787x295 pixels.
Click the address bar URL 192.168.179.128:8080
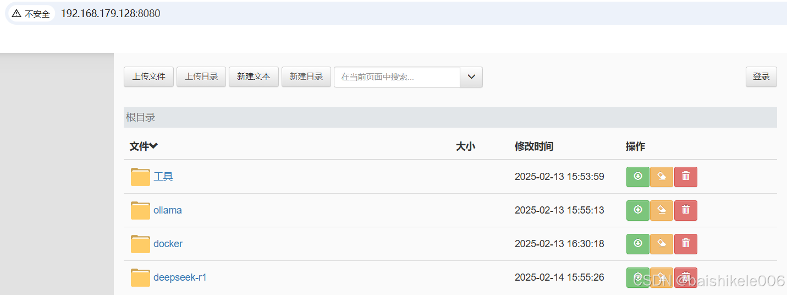click(111, 13)
